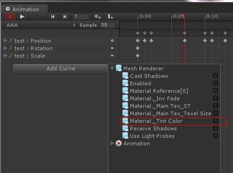233x173 pixels.
Task: Select Material._Main Tex_ST property text
Action: click(160, 106)
